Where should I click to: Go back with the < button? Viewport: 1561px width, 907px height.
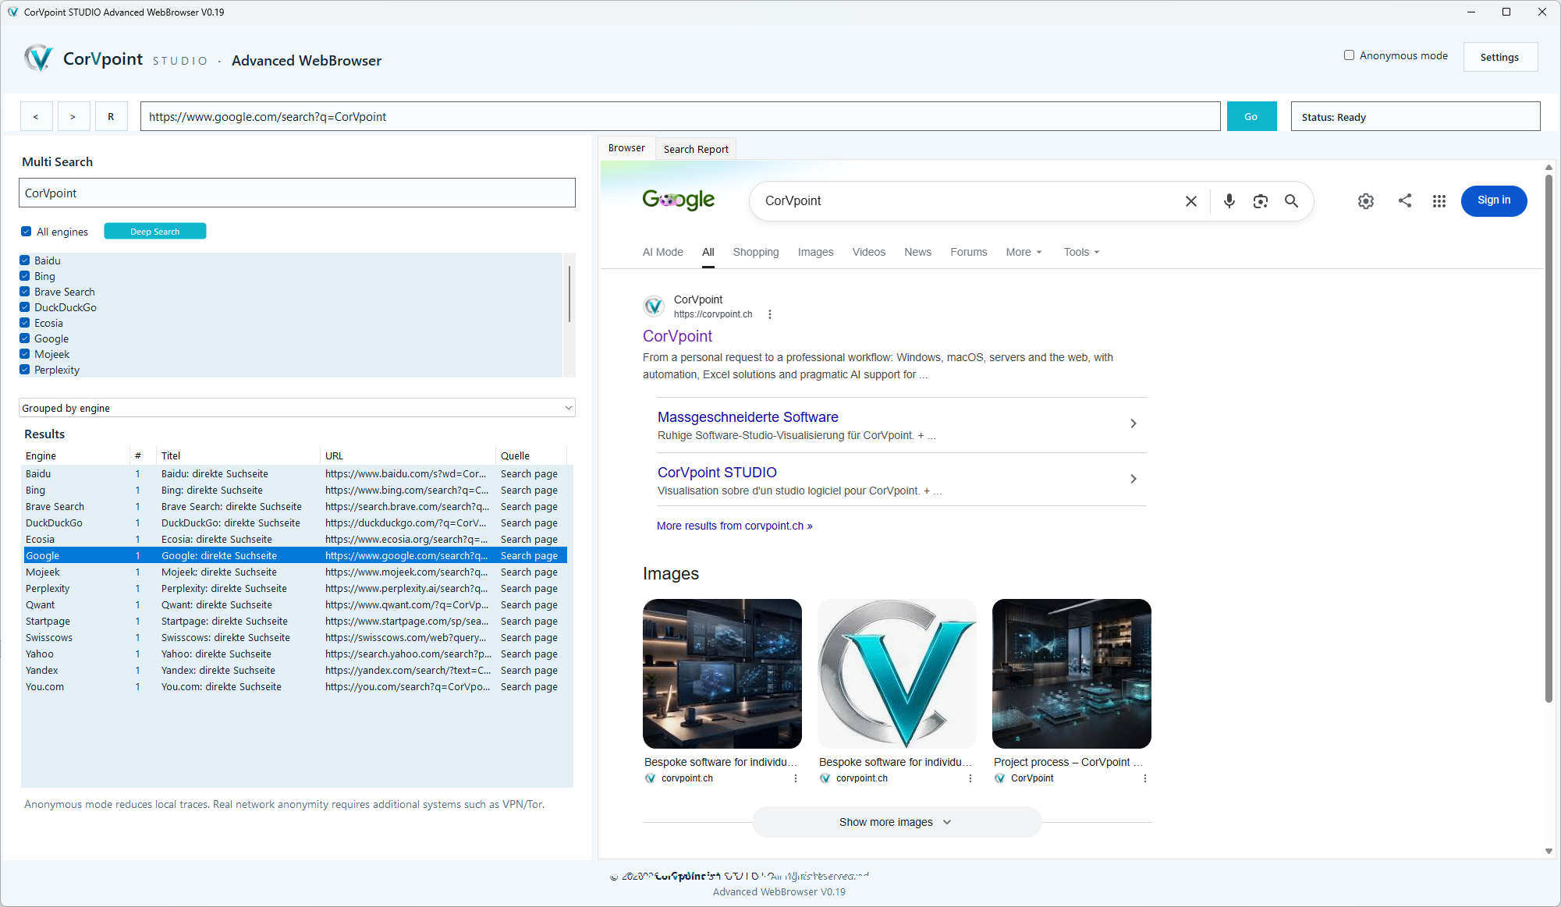click(x=36, y=116)
